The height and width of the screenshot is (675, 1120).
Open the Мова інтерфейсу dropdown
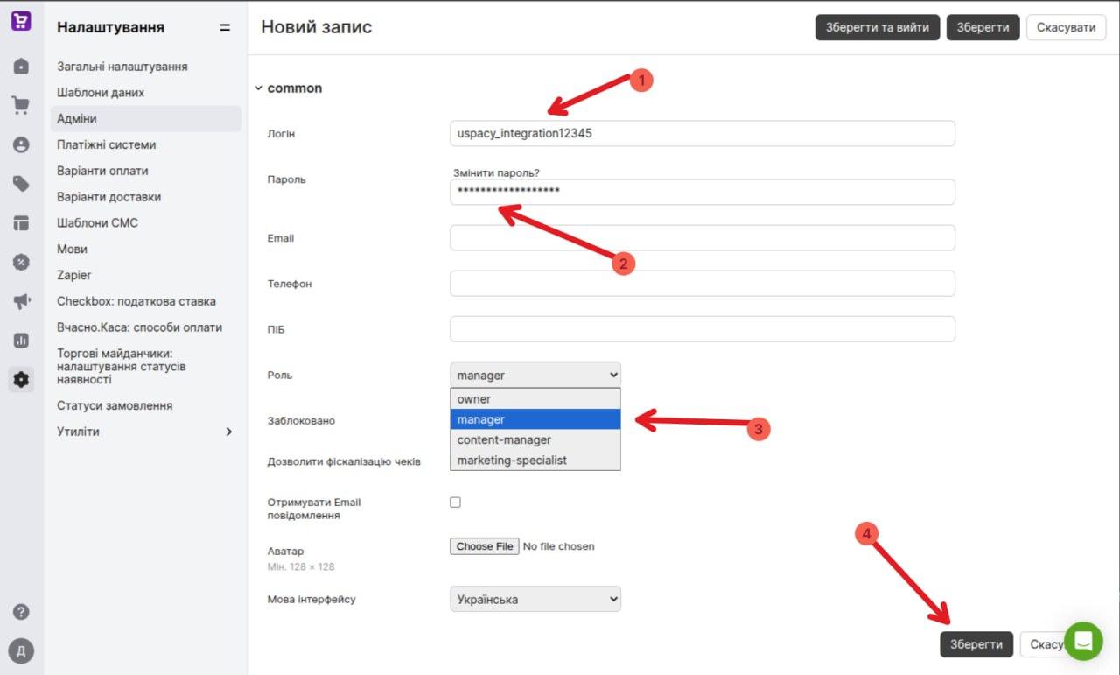(535, 599)
